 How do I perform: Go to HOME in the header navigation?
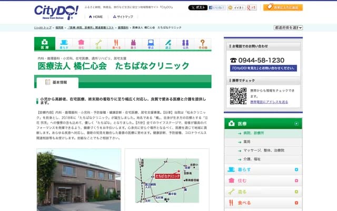click(96, 16)
